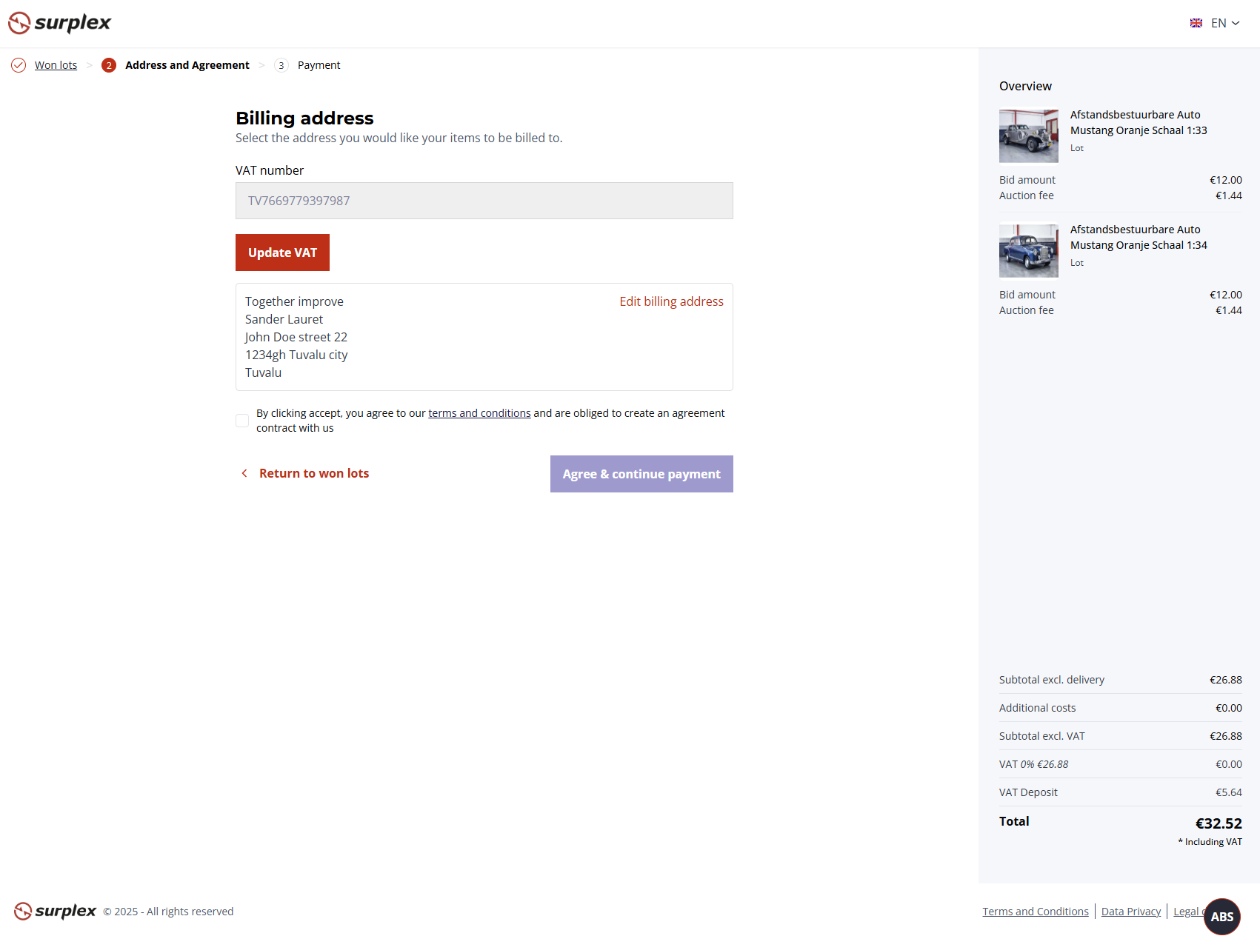Screen dimensions: 1260x936
Task: Click the ABS badge at bottom right
Action: click(1221, 917)
